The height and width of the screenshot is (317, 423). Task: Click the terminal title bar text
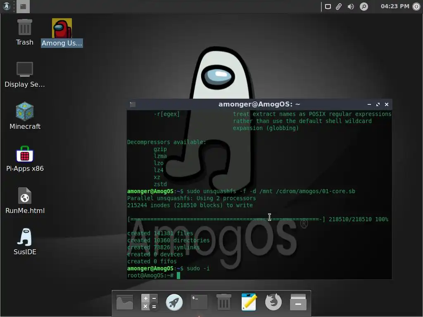coord(259,104)
